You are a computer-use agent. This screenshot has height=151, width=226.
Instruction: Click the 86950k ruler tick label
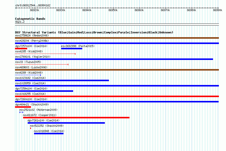pyautogui.click(x=113, y=10)
